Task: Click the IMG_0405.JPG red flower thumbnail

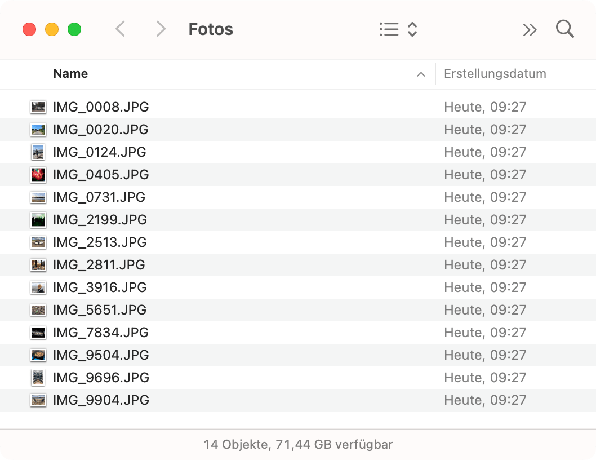Action: point(38,175)
